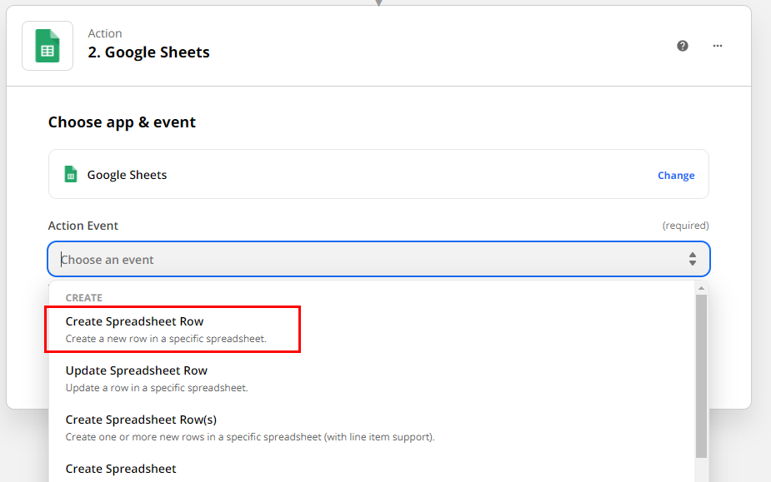Select Create Spreadsheet Row event
Image resolution: width=771 pixels, height=482 pixels.
point(173,329)
